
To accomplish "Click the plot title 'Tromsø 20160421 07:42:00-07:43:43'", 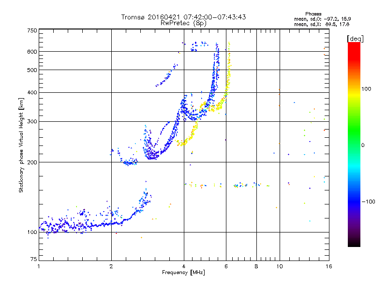I will [183, 17].
